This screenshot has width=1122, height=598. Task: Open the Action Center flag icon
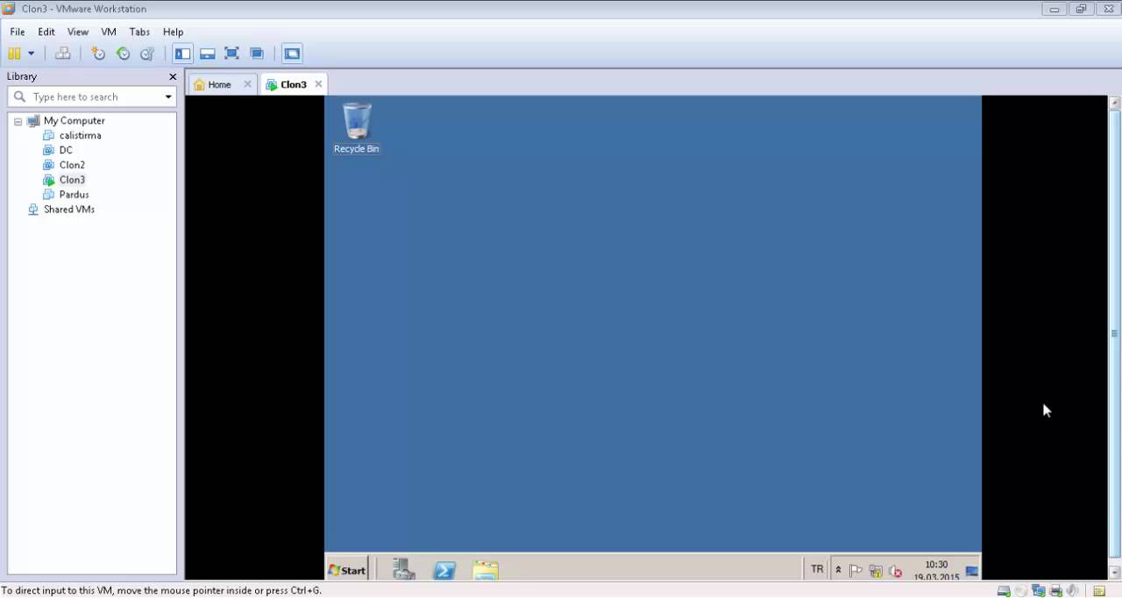tap(856, 571)
